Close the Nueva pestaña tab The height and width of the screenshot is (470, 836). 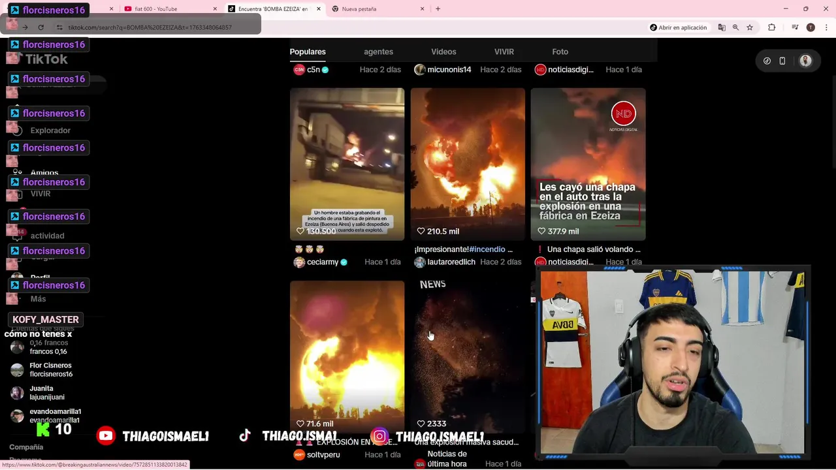tap(422, 9)
